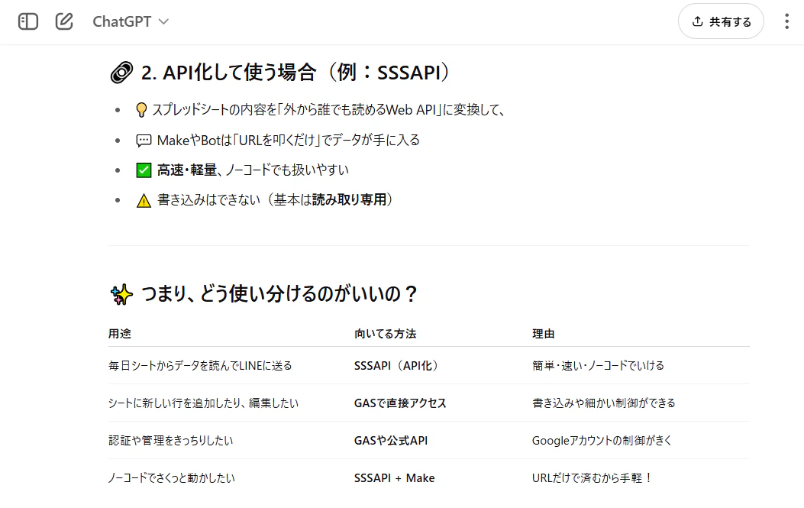Screen dimensions: 804x508
Task: Click cell 'GASで直接アクセス'
Action: pos(400,403)
